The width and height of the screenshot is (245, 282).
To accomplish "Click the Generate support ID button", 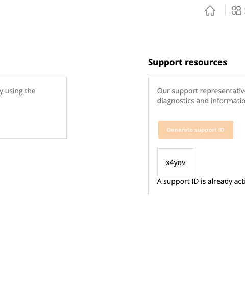I will [x=195, y=130].
